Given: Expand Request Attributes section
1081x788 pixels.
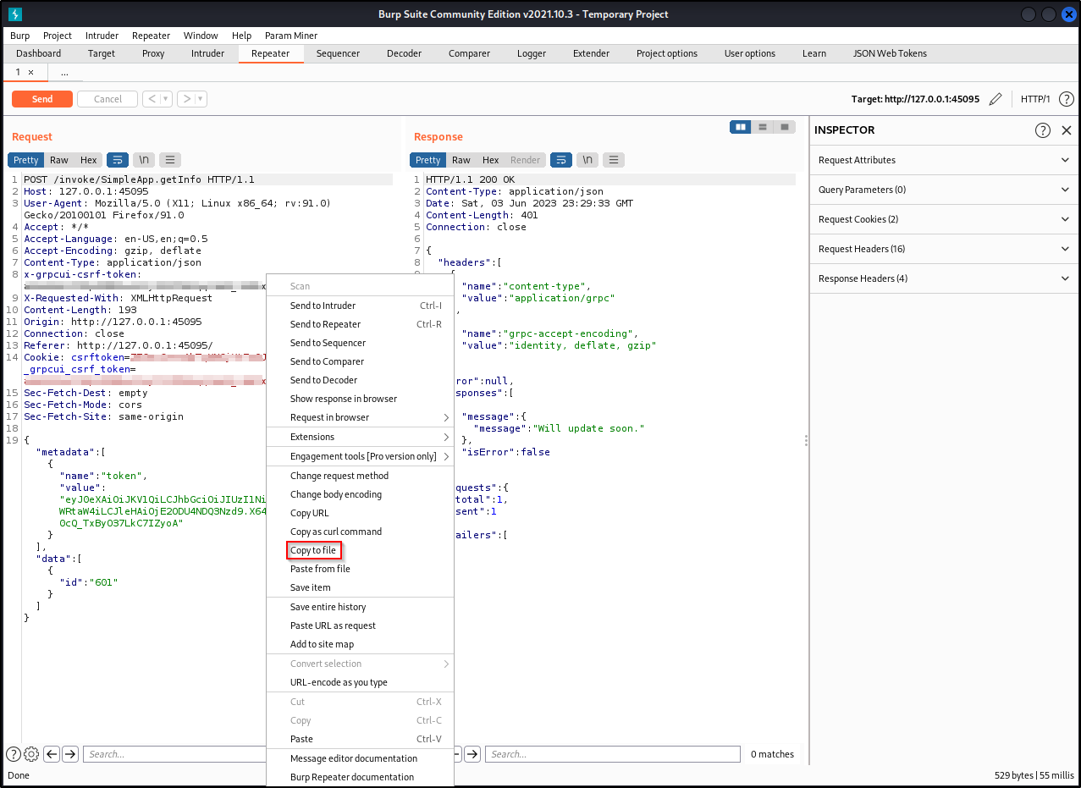Looking at the screenshot, I should (945, 160).
